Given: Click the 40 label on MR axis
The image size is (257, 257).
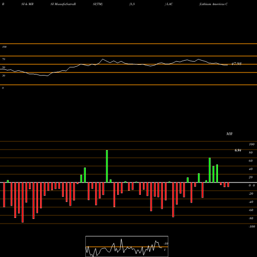Looking at the screenshot, I should (251, 169).
